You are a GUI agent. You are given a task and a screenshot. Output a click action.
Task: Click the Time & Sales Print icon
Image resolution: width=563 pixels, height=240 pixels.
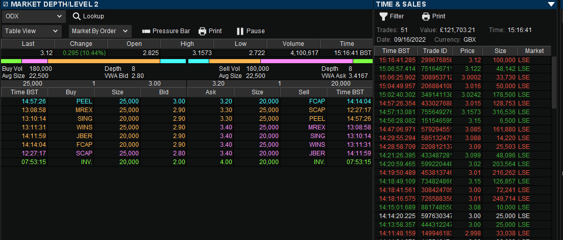[x=426, y=16]
